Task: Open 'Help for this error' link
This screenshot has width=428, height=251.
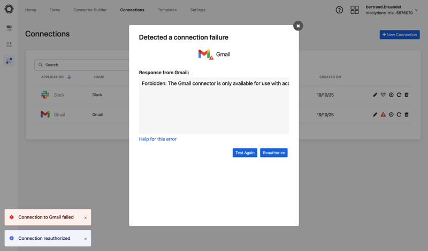Action: pyautogui.click(x=158, y=139)
